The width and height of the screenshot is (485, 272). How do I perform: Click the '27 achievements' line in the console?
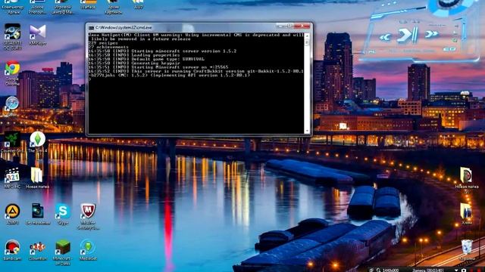coord(108,47)
